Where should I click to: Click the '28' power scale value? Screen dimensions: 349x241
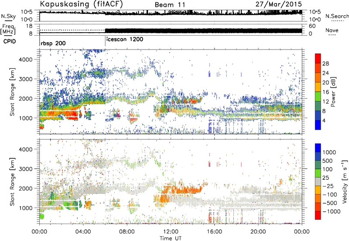(325, 64)
